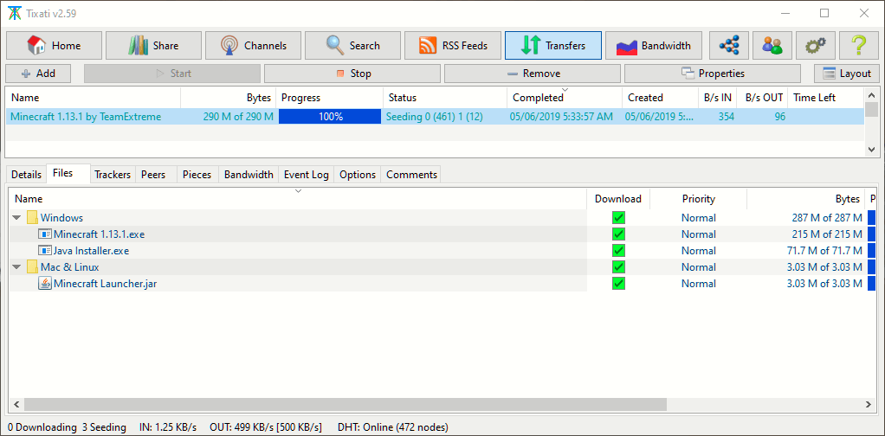Open the users/peers people icon
The image size is (885, 436).
pos(772,46)
